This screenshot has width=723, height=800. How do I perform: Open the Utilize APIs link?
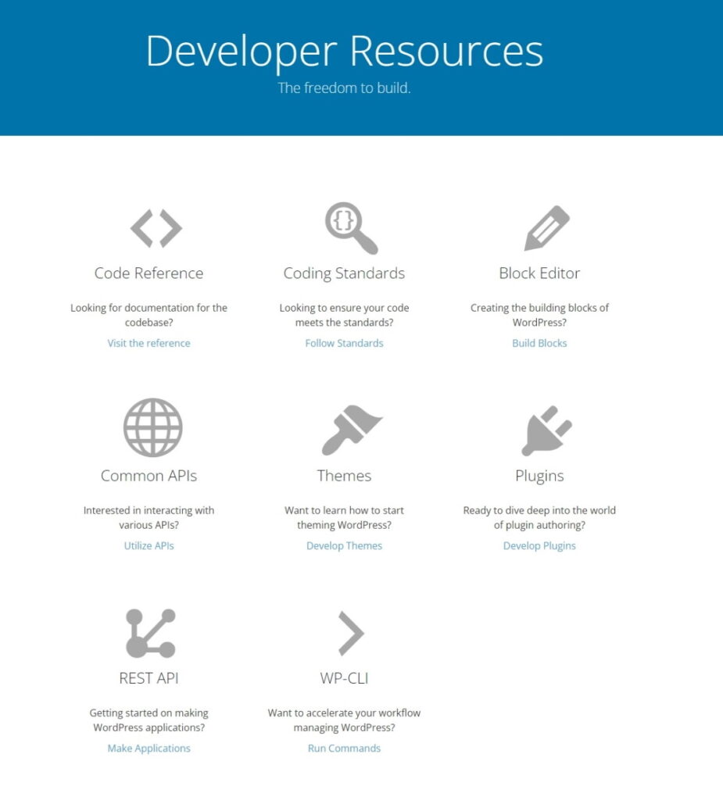point(149,546)
